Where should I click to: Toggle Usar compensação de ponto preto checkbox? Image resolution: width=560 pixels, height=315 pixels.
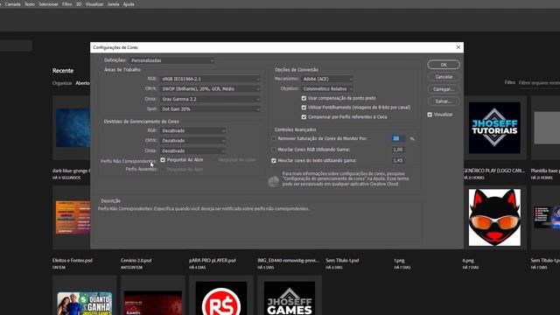click(x=304, y=98)
